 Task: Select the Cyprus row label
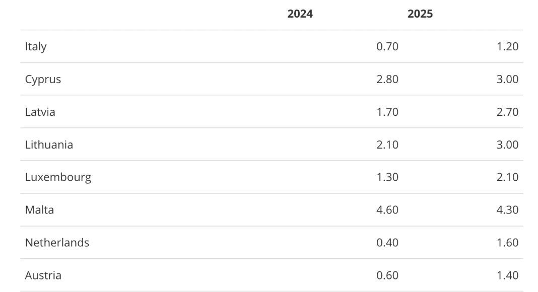tap(43, 80)
